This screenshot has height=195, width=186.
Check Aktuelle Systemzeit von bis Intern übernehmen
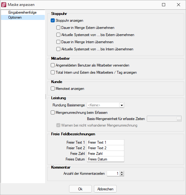58,49
